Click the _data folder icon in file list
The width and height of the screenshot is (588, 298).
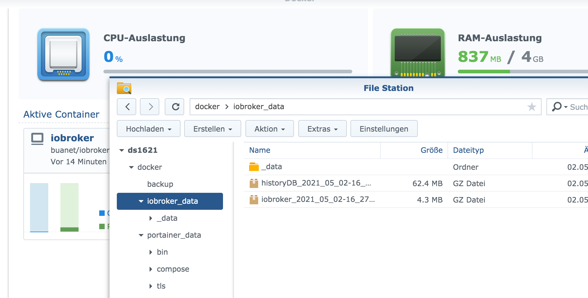254,167
